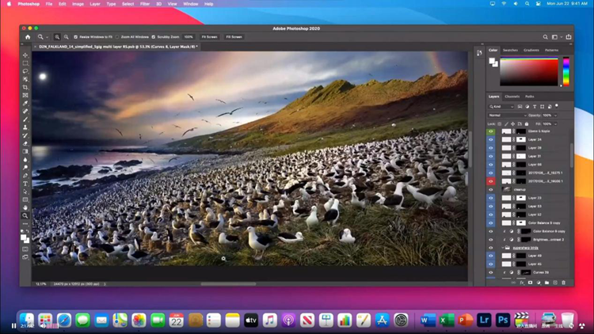Select the Pen tool

(25, 176)
